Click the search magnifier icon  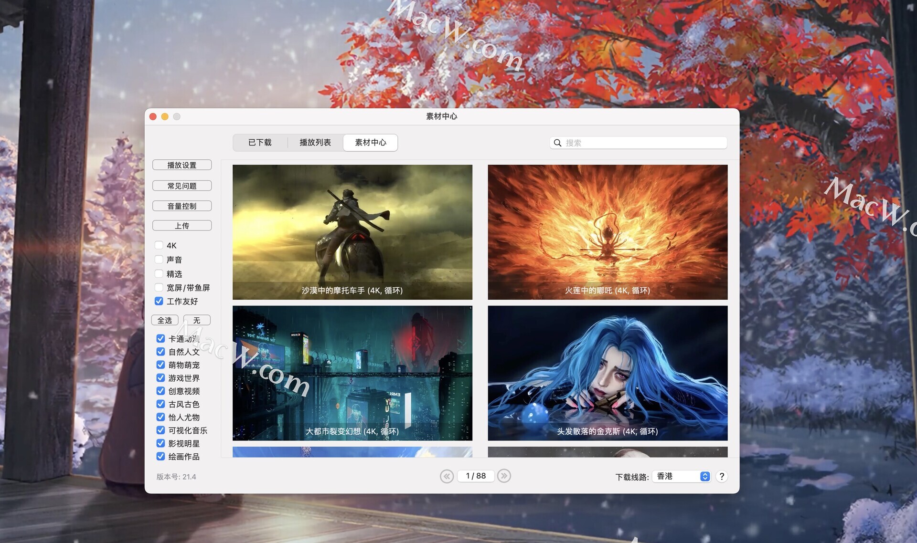tap(557, 143)
